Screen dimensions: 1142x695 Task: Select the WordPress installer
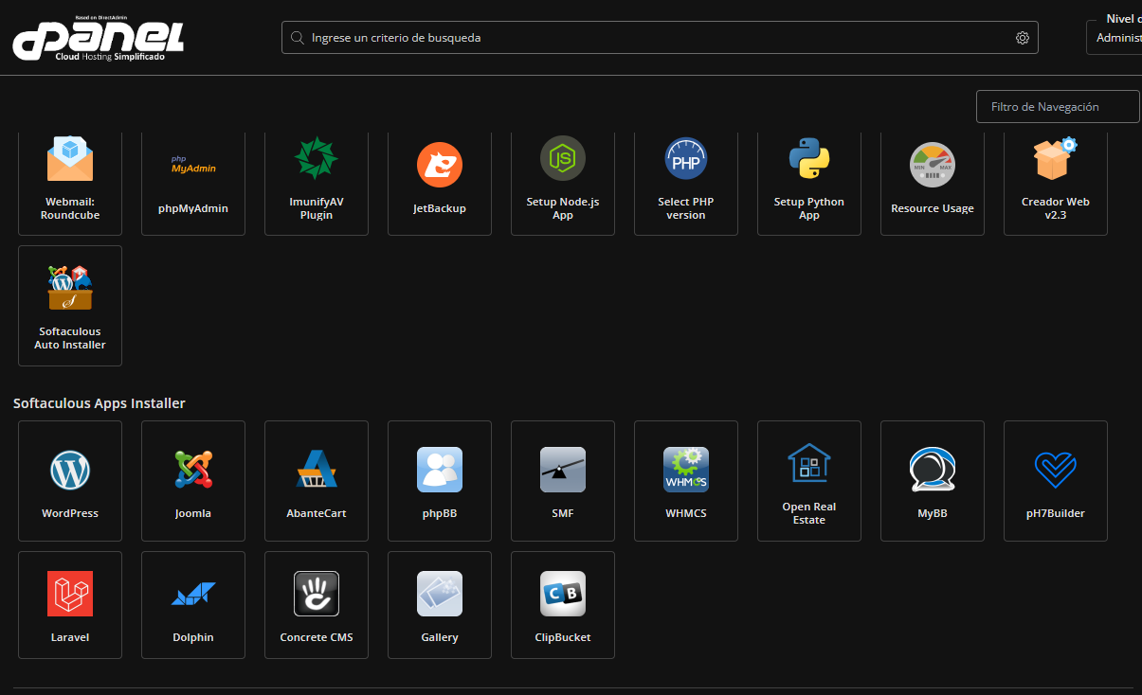pos(69,481)
